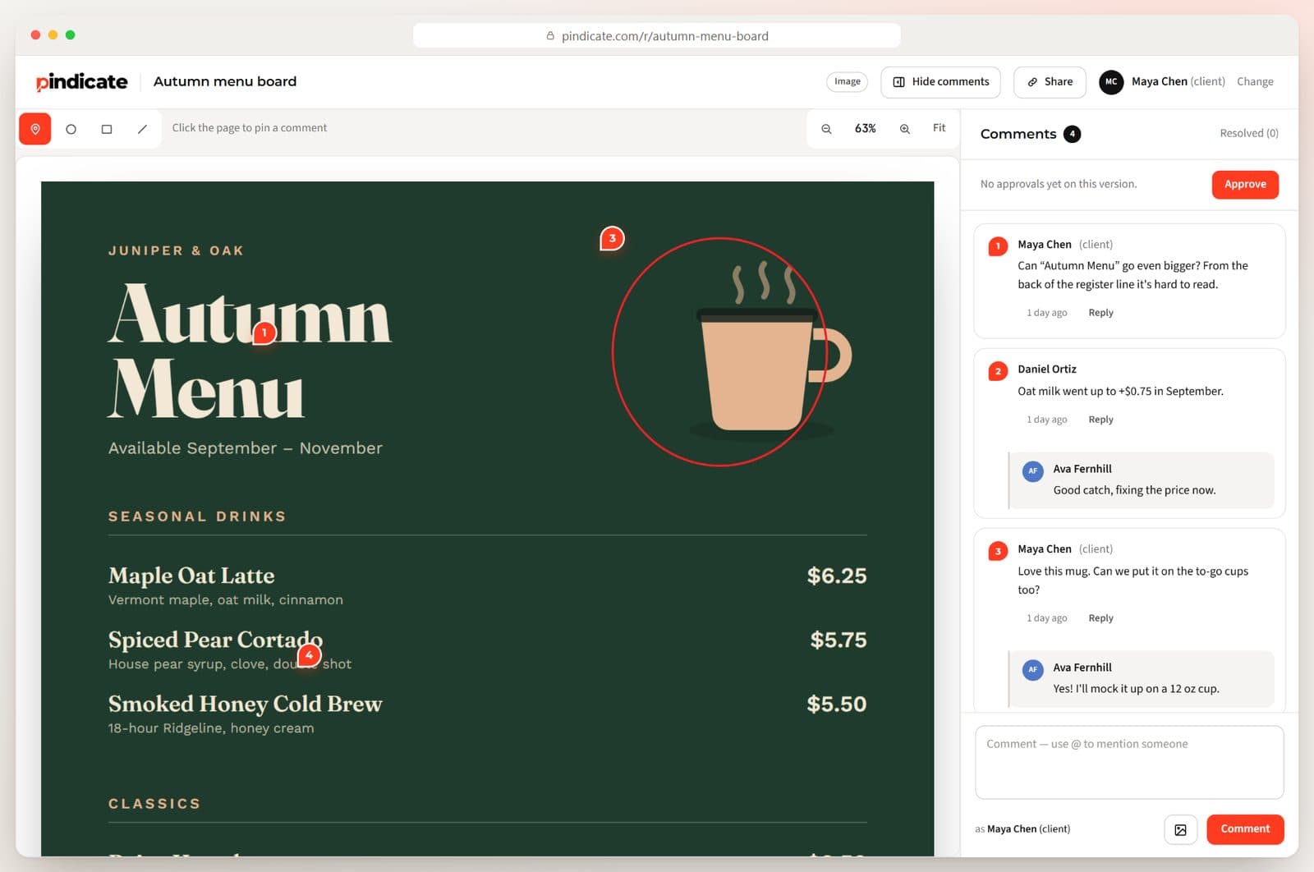Click Ava Fernhill avatar on price reply
The height and width of the screenshot is (872, 1314).
point(1032,470)
